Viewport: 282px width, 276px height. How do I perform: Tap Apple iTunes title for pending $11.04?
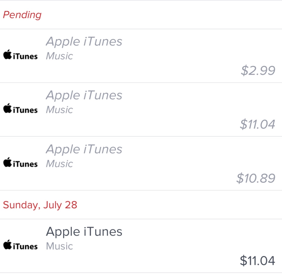pyautogui.click(x=84, y=95)
